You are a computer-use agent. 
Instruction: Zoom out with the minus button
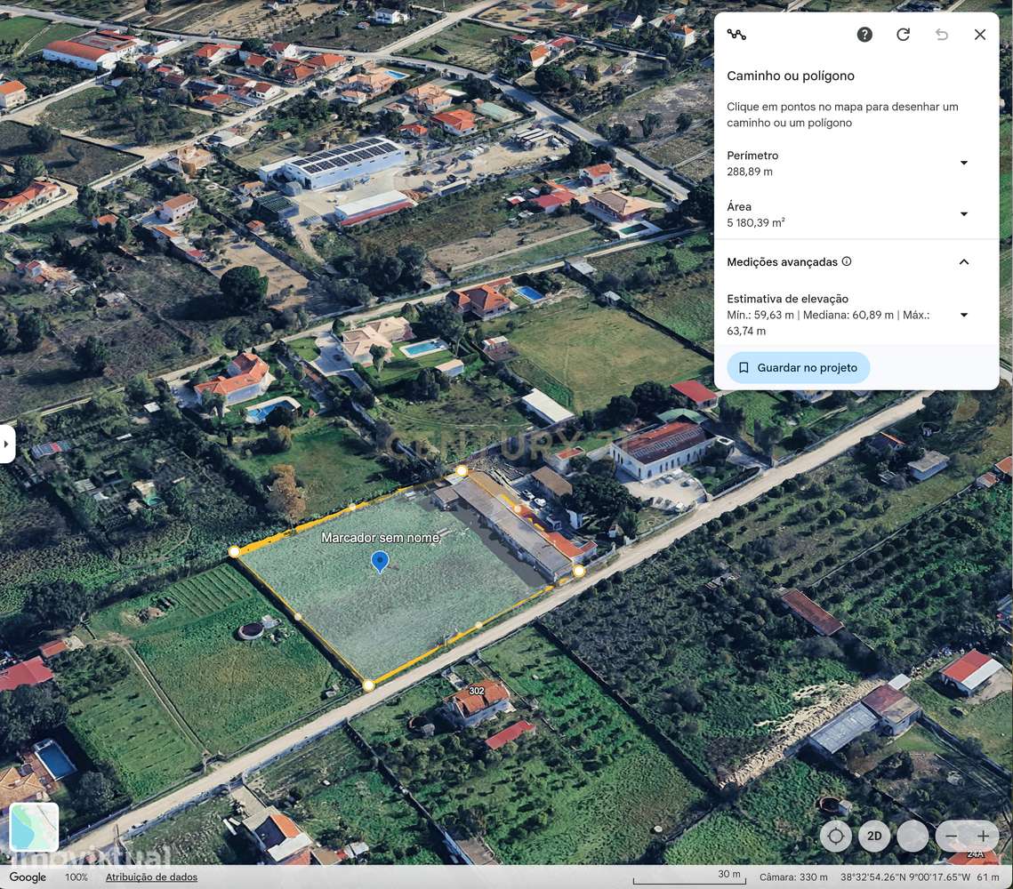coord(951,836)
